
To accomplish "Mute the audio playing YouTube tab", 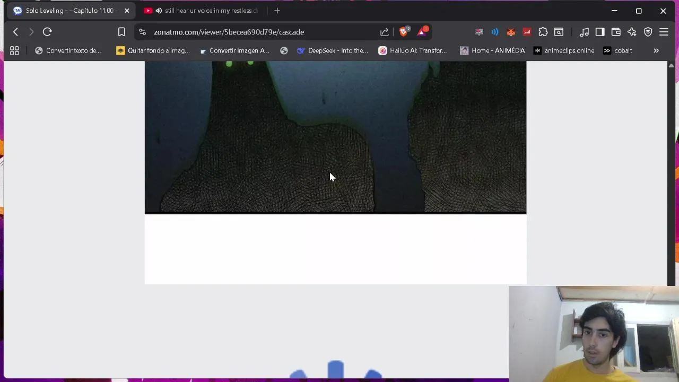I will pyautogui.click(x=159, y=11).
